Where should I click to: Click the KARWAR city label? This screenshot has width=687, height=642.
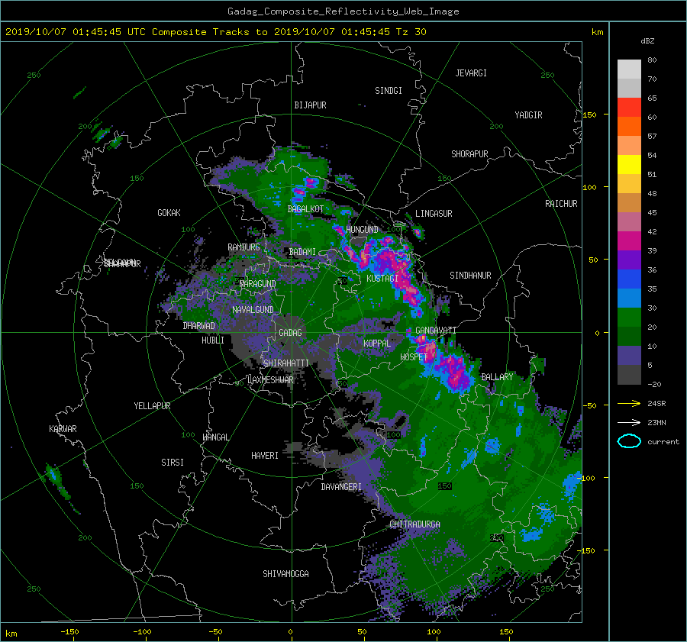coord(63,428)
